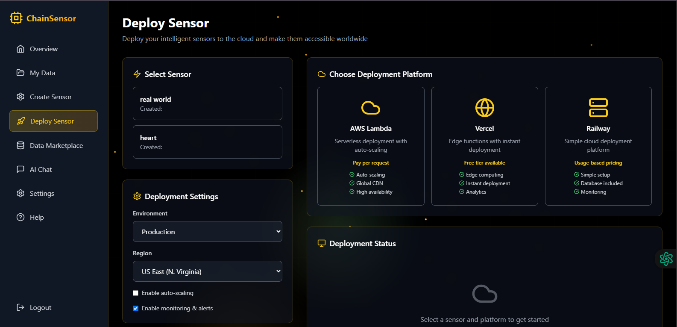Click the Settings gear icon in sidebar
Screen dimensions: 677x327
(21, 193)
